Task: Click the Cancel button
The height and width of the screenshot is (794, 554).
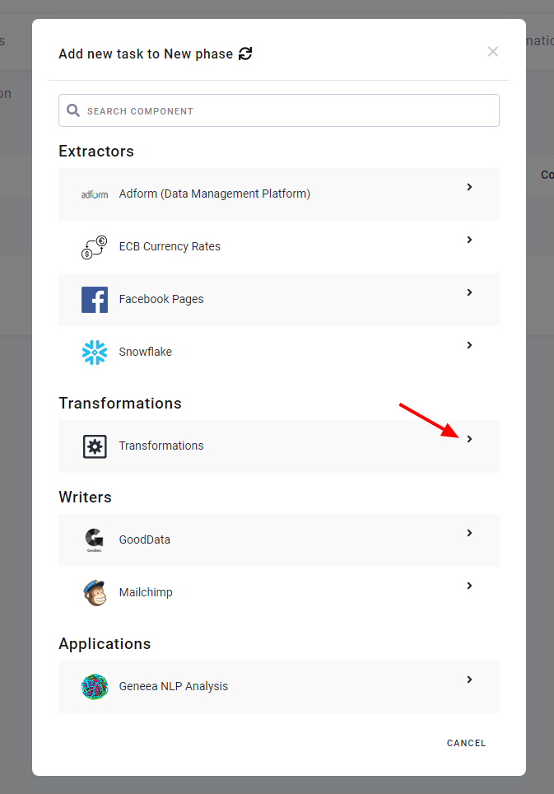Action: pyautogui.click(x=466, y=743)
